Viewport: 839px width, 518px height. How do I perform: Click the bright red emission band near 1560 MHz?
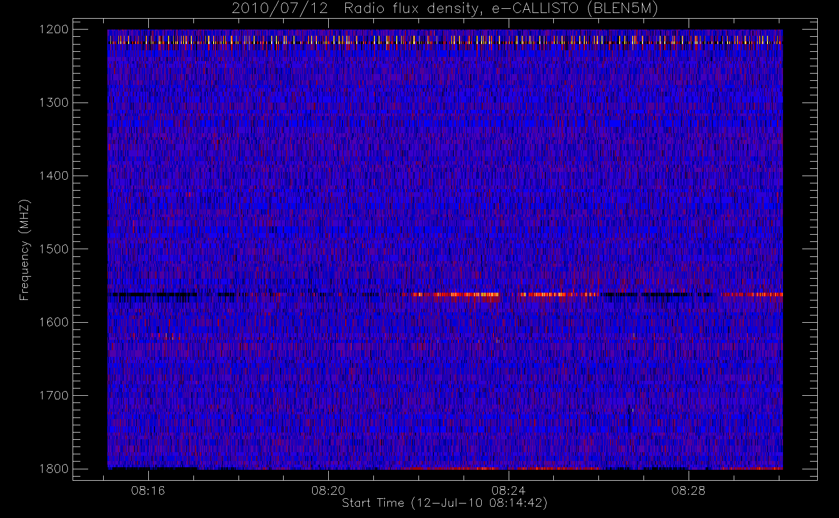pos(456,295)
